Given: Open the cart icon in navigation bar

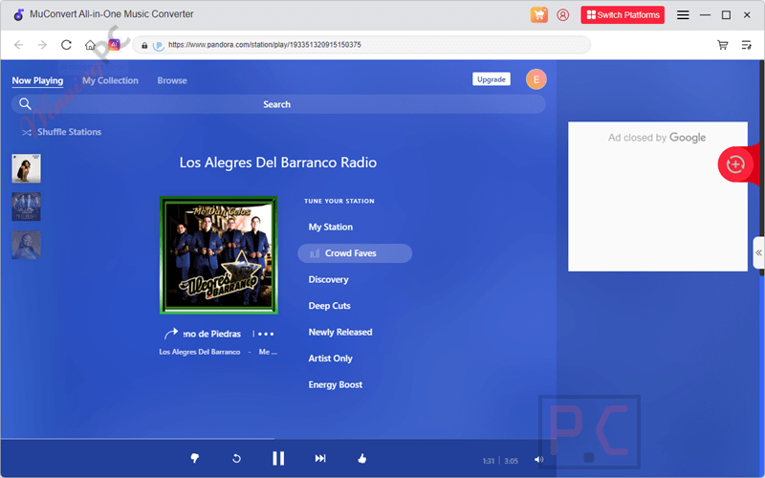Looking at the screenshot, I should (723, 45).
